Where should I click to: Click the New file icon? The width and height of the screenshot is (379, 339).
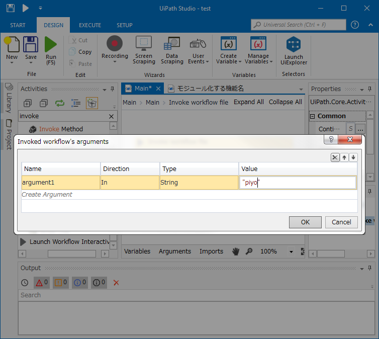[12, 44]
